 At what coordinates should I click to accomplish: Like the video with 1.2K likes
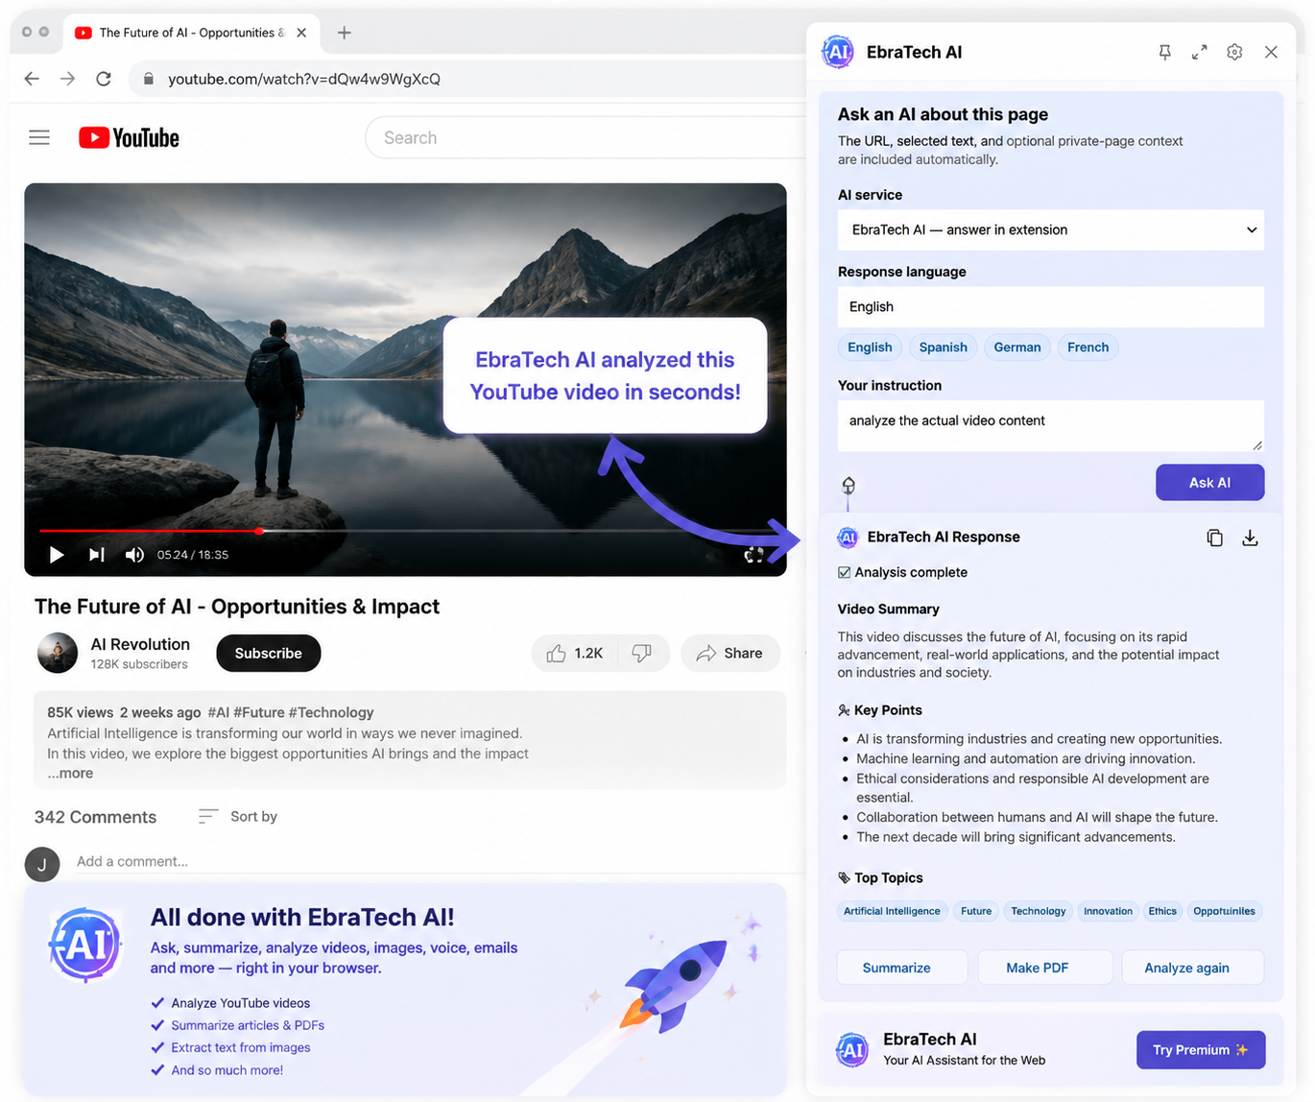tap(575, 654)
